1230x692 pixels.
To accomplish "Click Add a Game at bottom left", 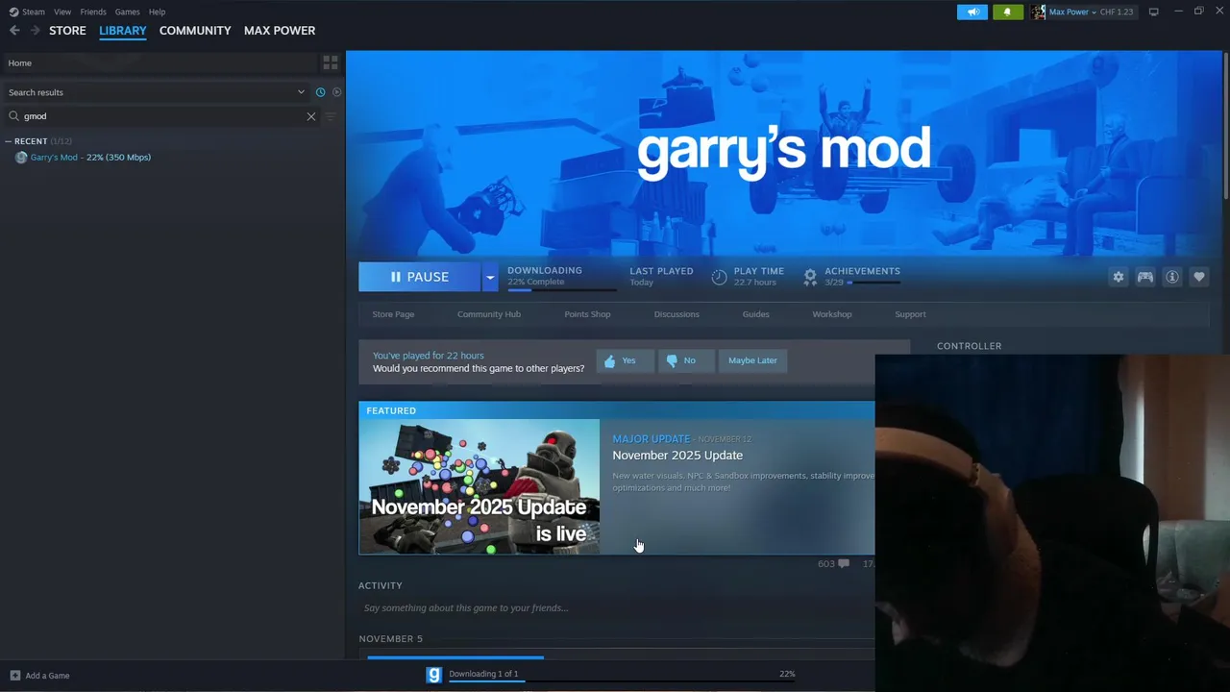I will (x=47, y=676).
